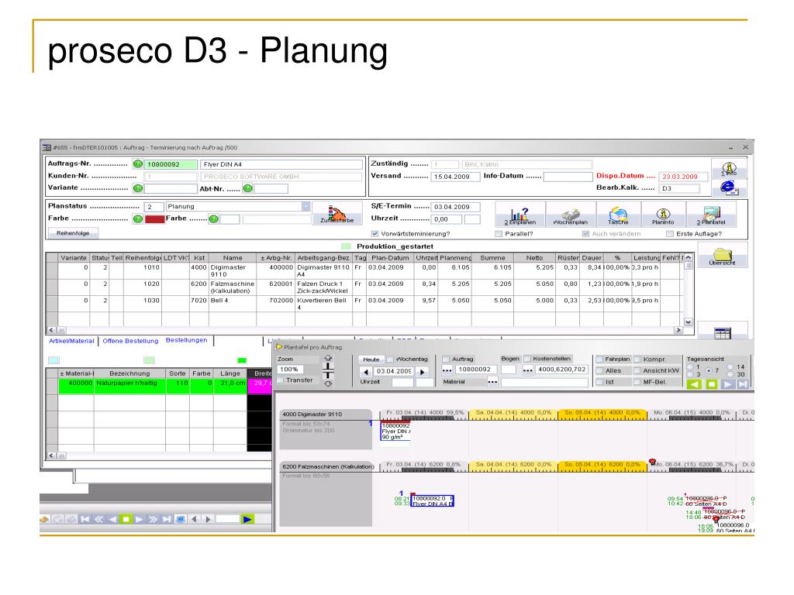This screenshot has height=595, width=794.
Task: Click green stop button in bottom navigation bar
Action: 126,519
